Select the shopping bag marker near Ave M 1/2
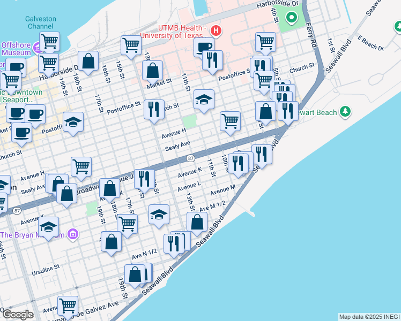The height and width of the screenshot is (321, 401). (x=197, y=222)
